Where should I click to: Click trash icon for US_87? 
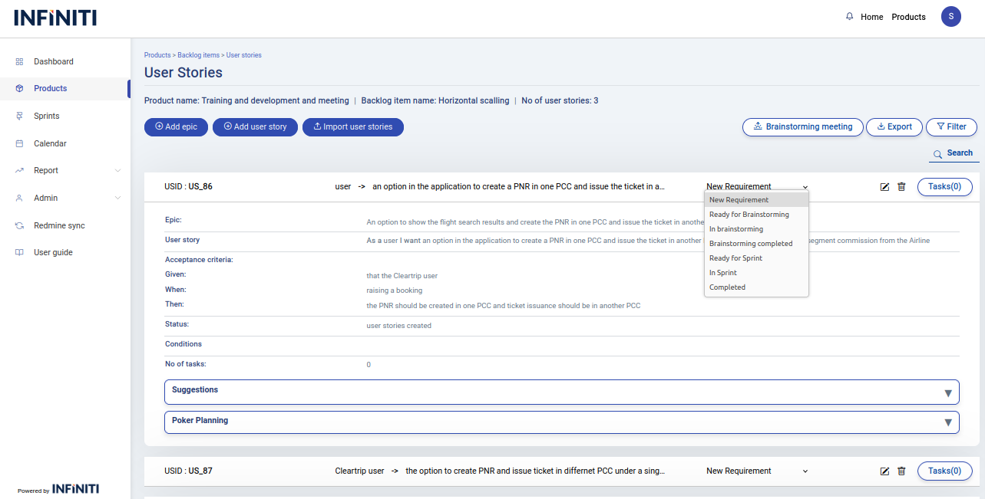901,471
